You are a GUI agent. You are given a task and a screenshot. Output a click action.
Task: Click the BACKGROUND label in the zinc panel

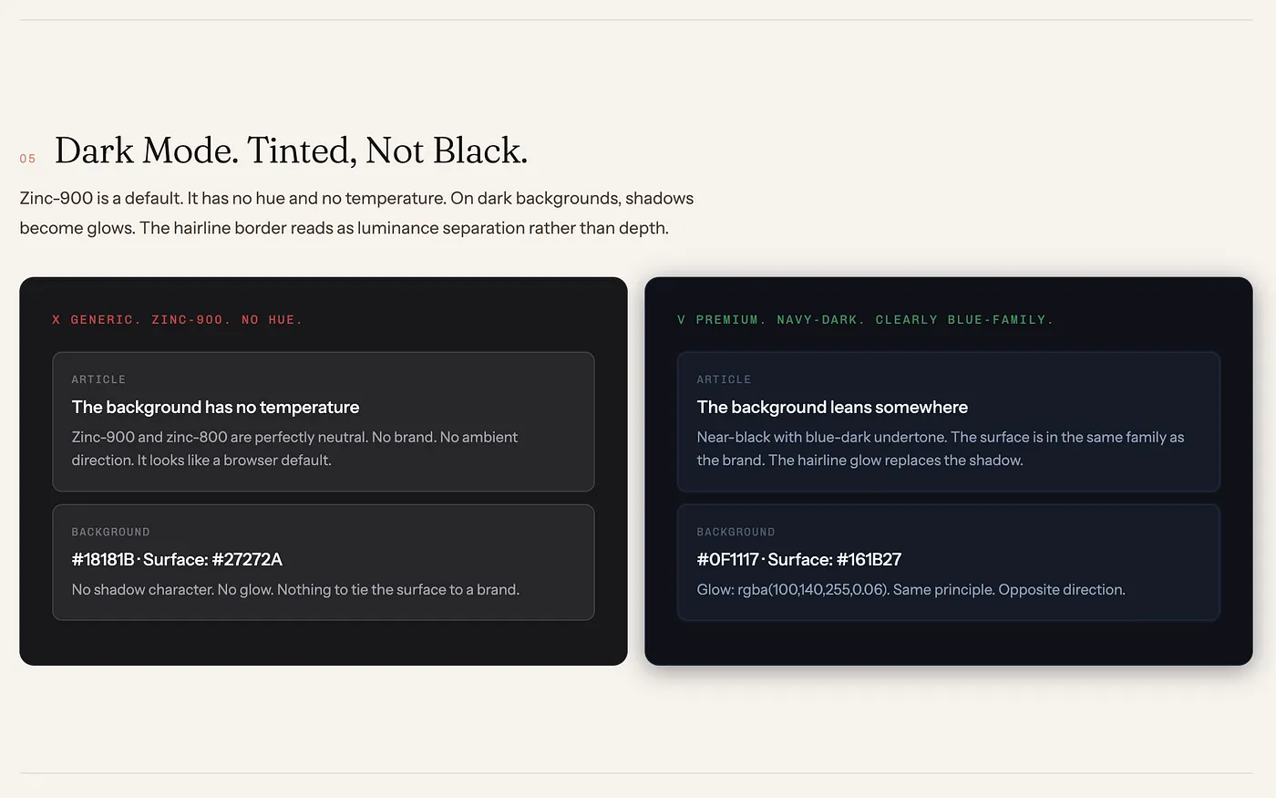110,532
